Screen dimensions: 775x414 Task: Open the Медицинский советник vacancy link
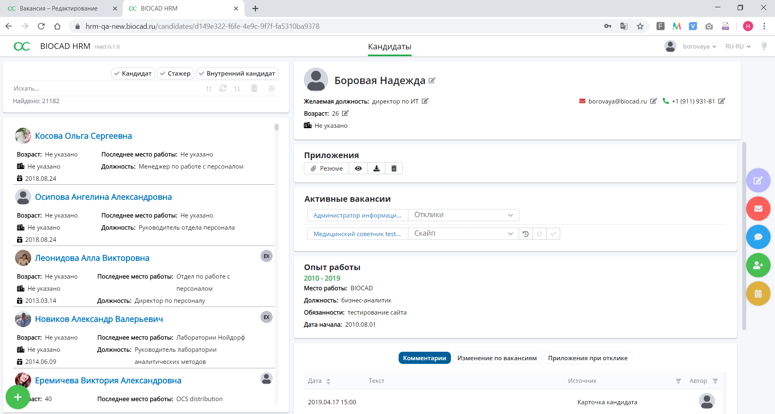tap(357, 234)
